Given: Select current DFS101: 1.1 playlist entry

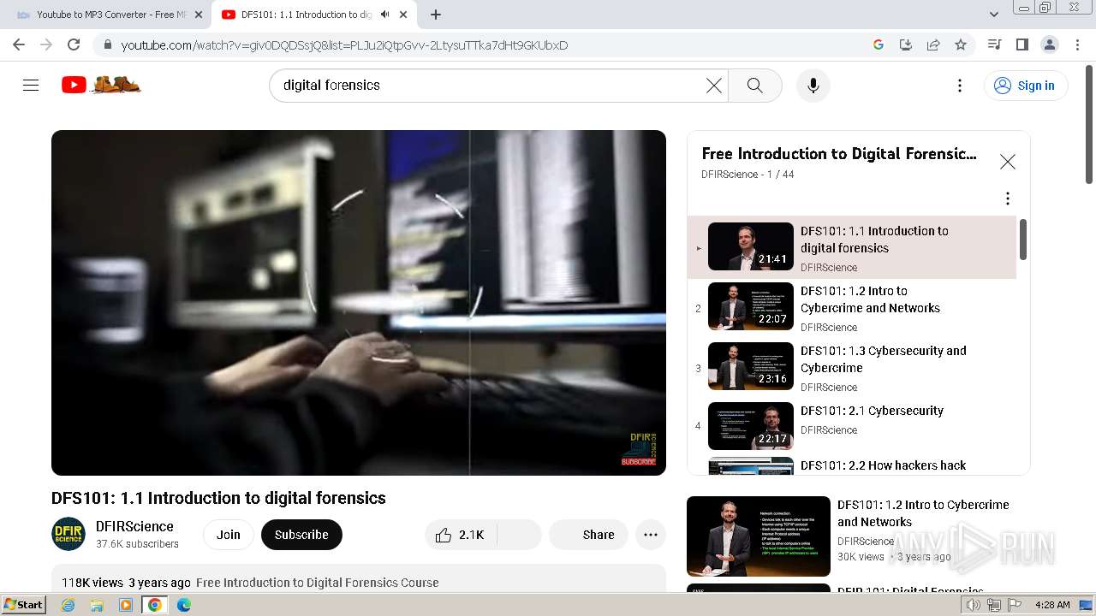Looking at the screenshot, I should pyautogui.click(x=852, y=248).
